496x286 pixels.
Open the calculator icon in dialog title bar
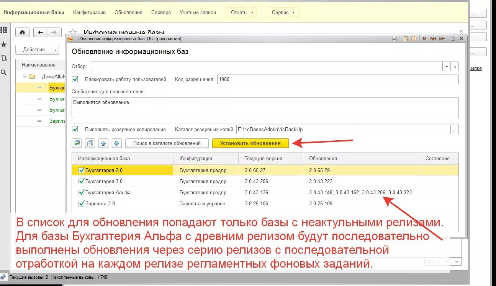coord(405,39)
